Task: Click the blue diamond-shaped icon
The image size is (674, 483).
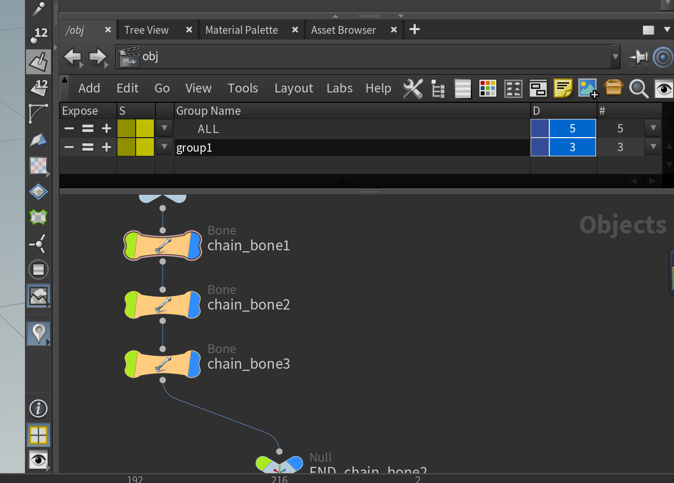Action: click(x=38, y=192)
